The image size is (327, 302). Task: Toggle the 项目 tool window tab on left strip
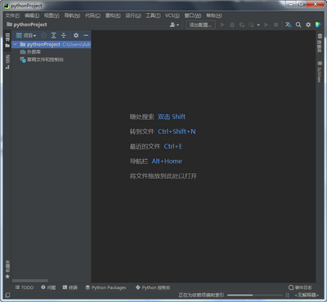[7, 40]
